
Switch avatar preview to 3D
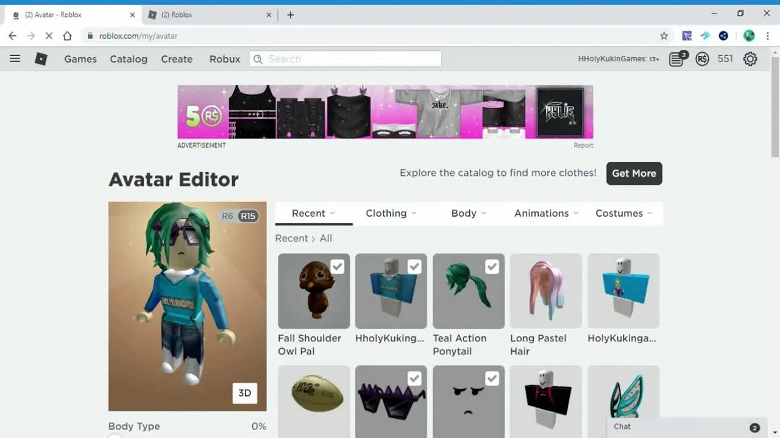coord(244,393)
